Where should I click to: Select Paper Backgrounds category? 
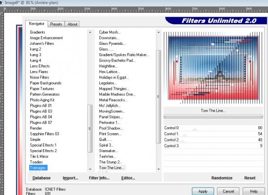[x=45, y=83]
